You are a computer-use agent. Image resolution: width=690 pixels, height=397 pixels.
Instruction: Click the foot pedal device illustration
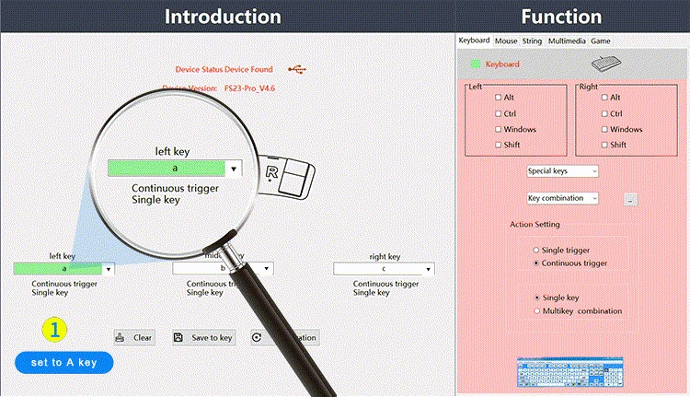(x=286, y=176)
